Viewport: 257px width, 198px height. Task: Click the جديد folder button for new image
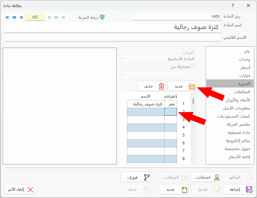point(182,86)
